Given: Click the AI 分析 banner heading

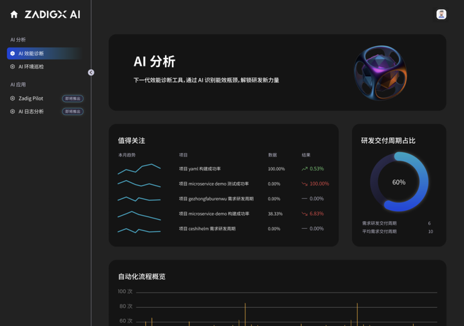Looking at the screenshot, I should (x=155, y=62).
